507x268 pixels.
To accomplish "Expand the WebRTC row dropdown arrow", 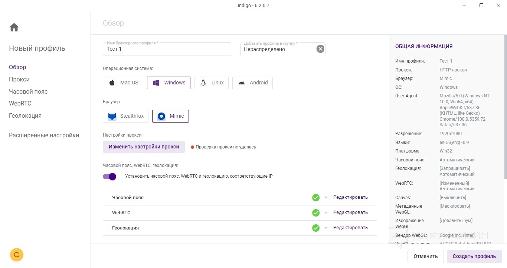I will (326, 213).
